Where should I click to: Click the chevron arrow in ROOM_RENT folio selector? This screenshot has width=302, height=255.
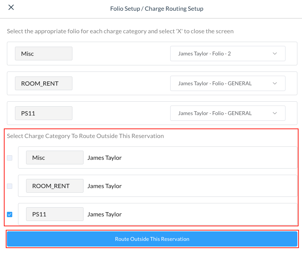coord(275,83)
